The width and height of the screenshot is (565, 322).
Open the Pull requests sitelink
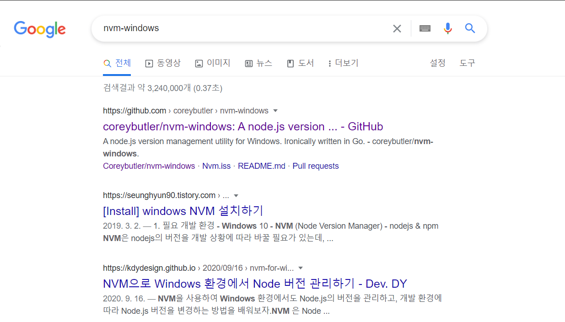point(316,166)
